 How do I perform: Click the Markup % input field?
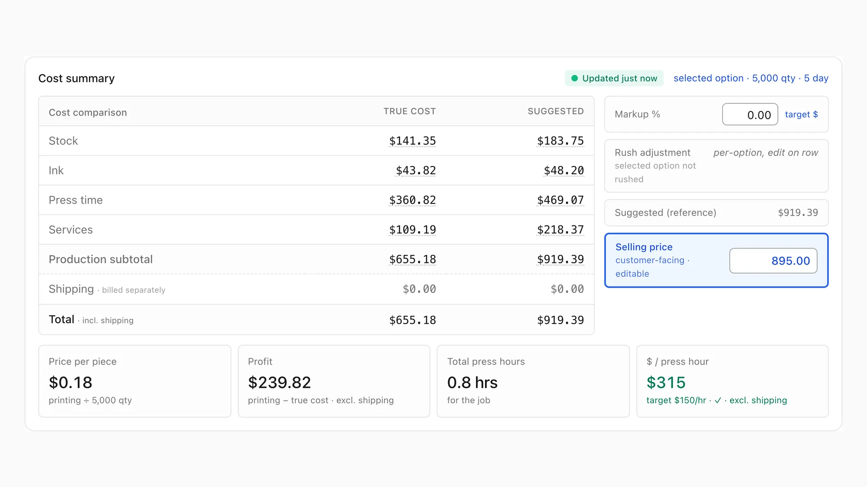(x=750, y=115)
